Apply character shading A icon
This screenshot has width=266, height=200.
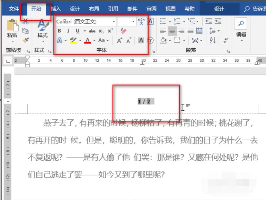point(141,40)
